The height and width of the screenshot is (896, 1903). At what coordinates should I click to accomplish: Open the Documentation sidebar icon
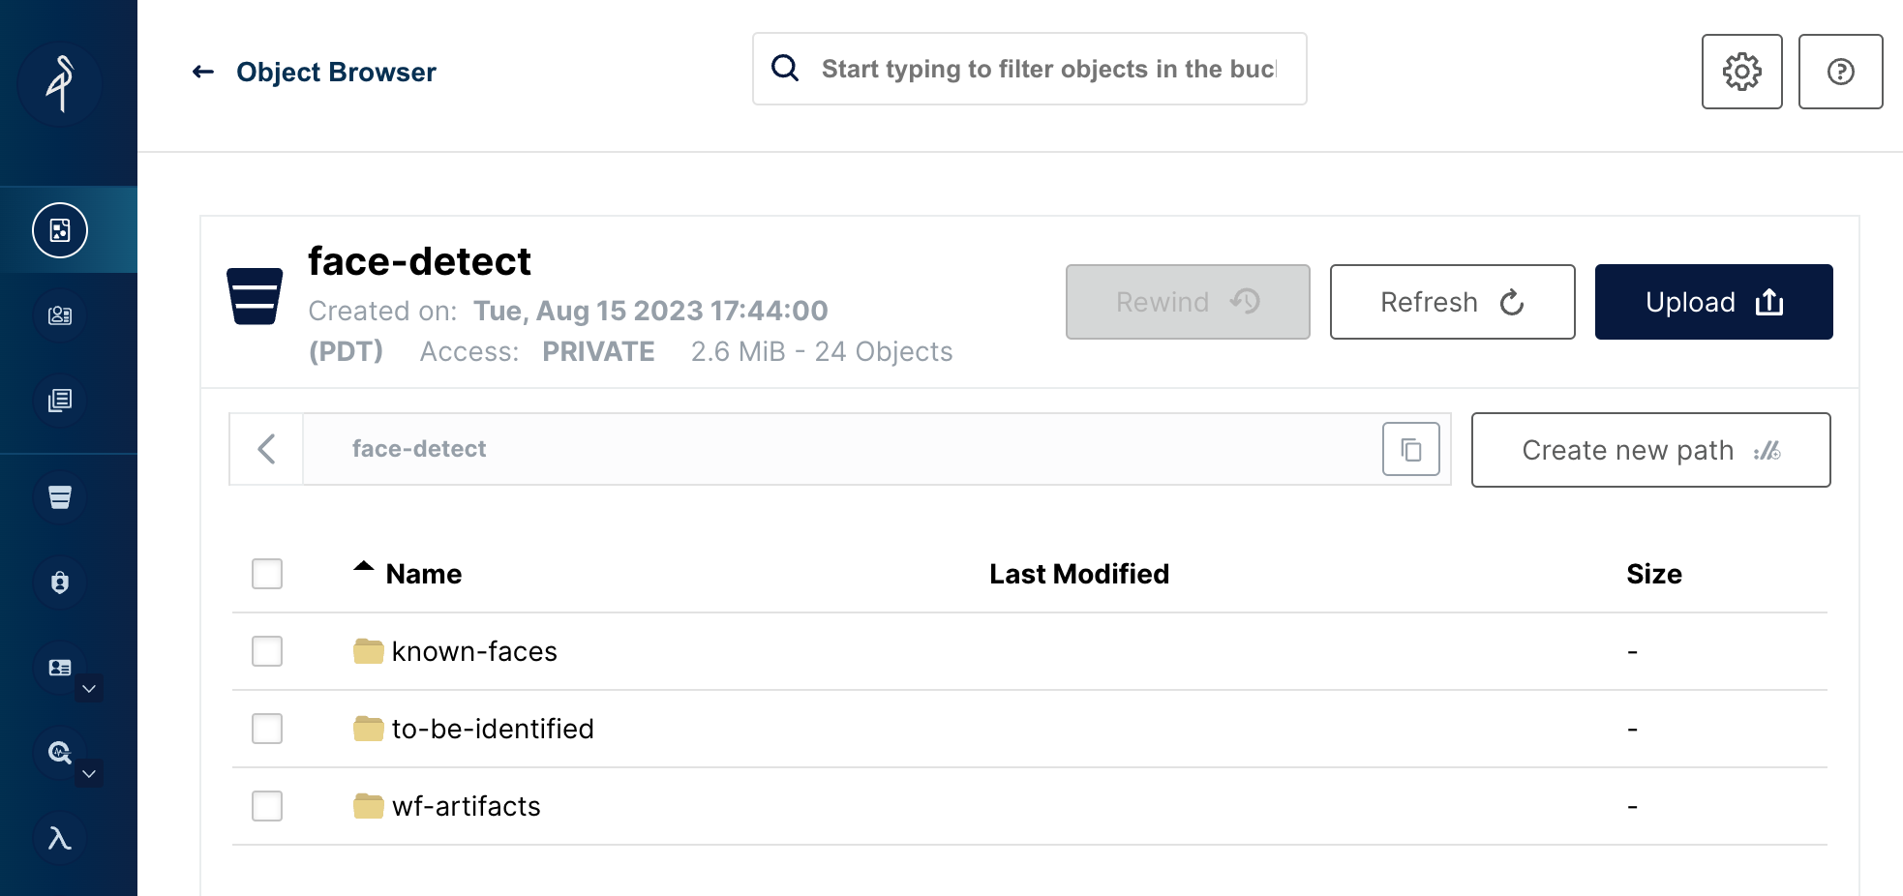click(60, 400)
